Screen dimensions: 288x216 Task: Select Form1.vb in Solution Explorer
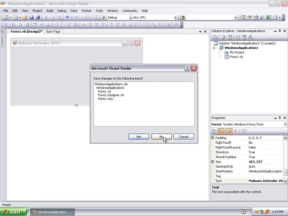pyautogui.click(x=236, y=57)
